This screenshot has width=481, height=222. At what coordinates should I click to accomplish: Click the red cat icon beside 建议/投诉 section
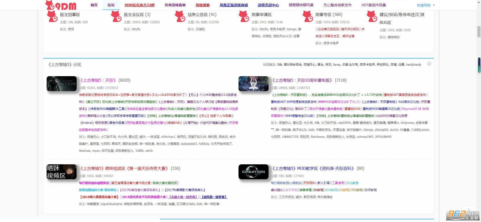click(372, 16)
